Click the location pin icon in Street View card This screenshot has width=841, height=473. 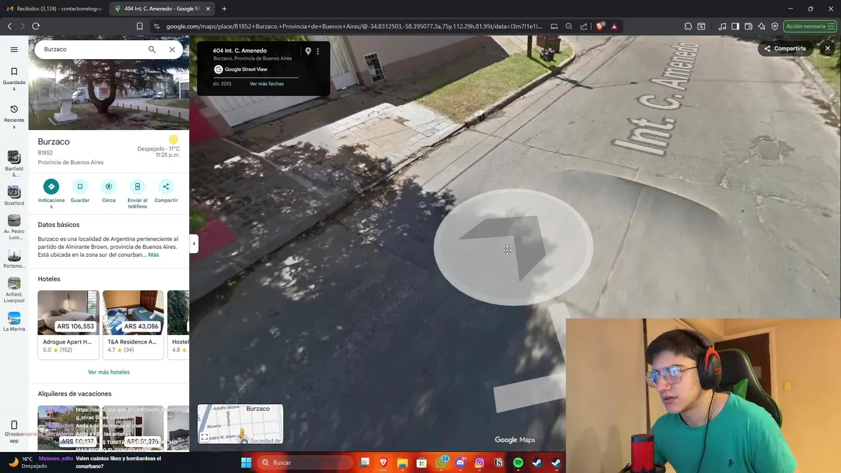click(307, 51)
